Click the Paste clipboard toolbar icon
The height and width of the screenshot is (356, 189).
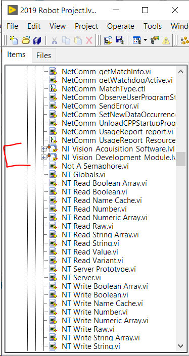78,41
